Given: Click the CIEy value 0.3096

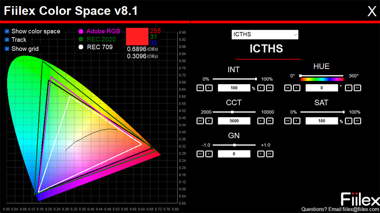Looking at the screenshot, I should point(137,56).
